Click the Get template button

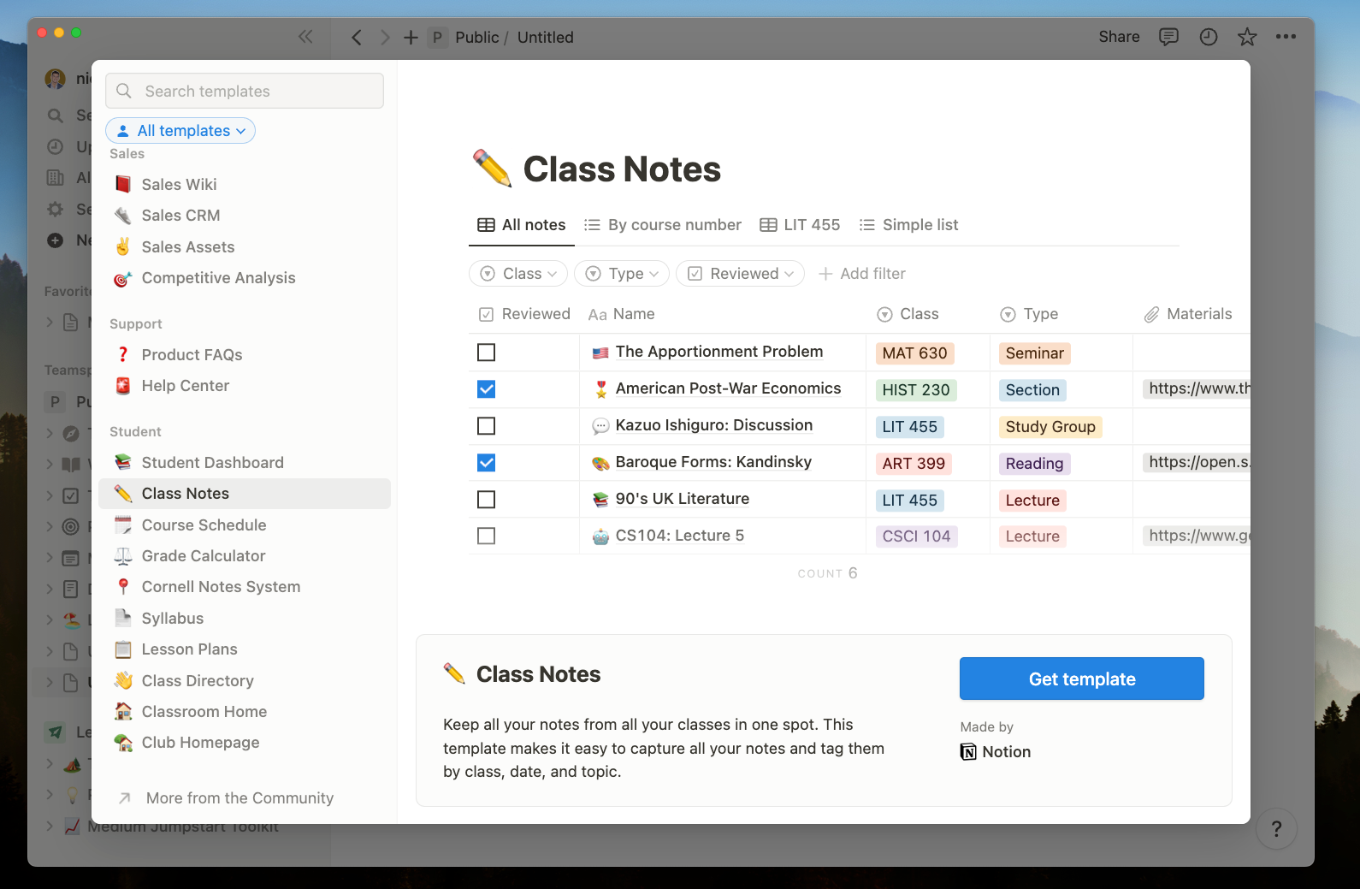point(1082,679)
